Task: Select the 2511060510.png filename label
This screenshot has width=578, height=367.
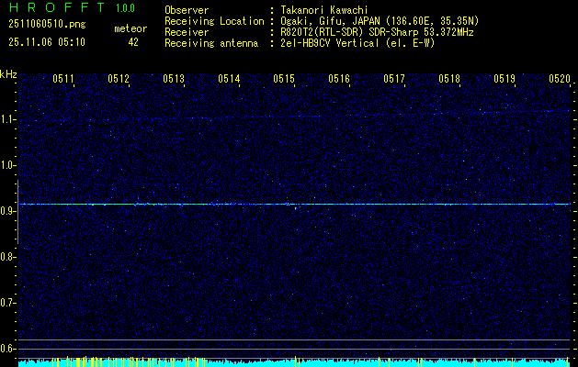Action: pyautogui.click(x=40, y=28)
